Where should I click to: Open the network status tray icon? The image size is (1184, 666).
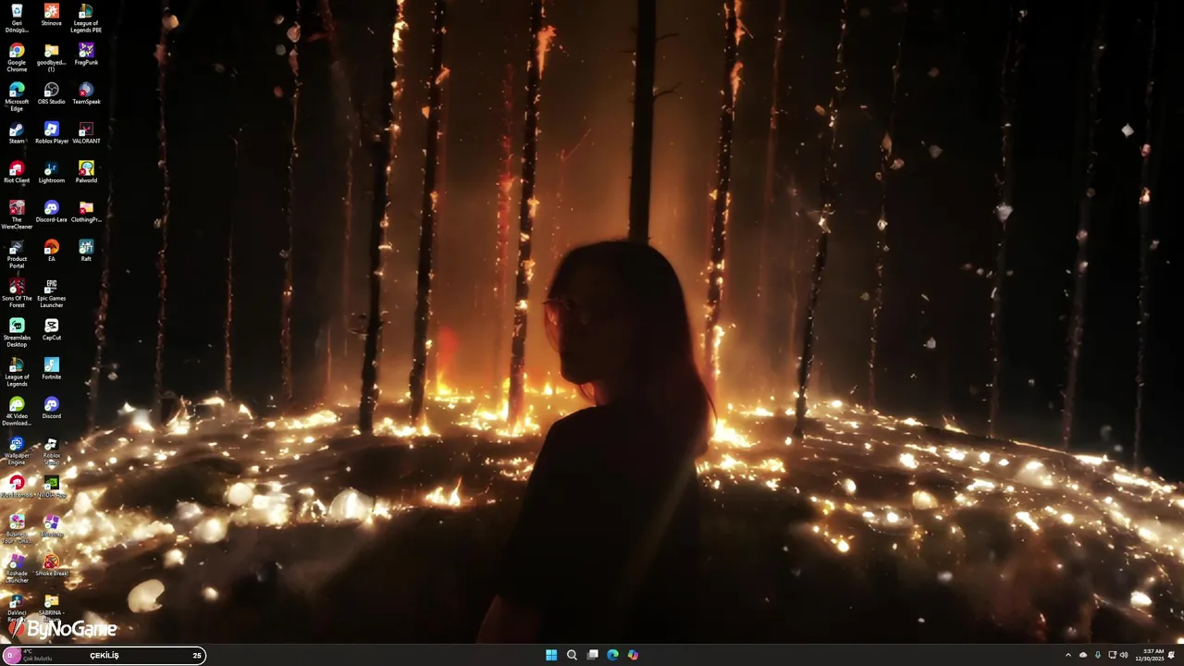tap(1113, 655)
